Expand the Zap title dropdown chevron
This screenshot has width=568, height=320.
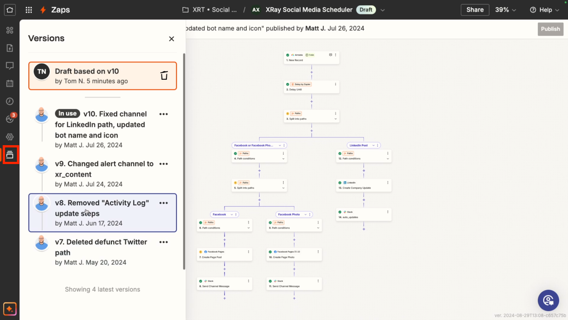point(383,10)
